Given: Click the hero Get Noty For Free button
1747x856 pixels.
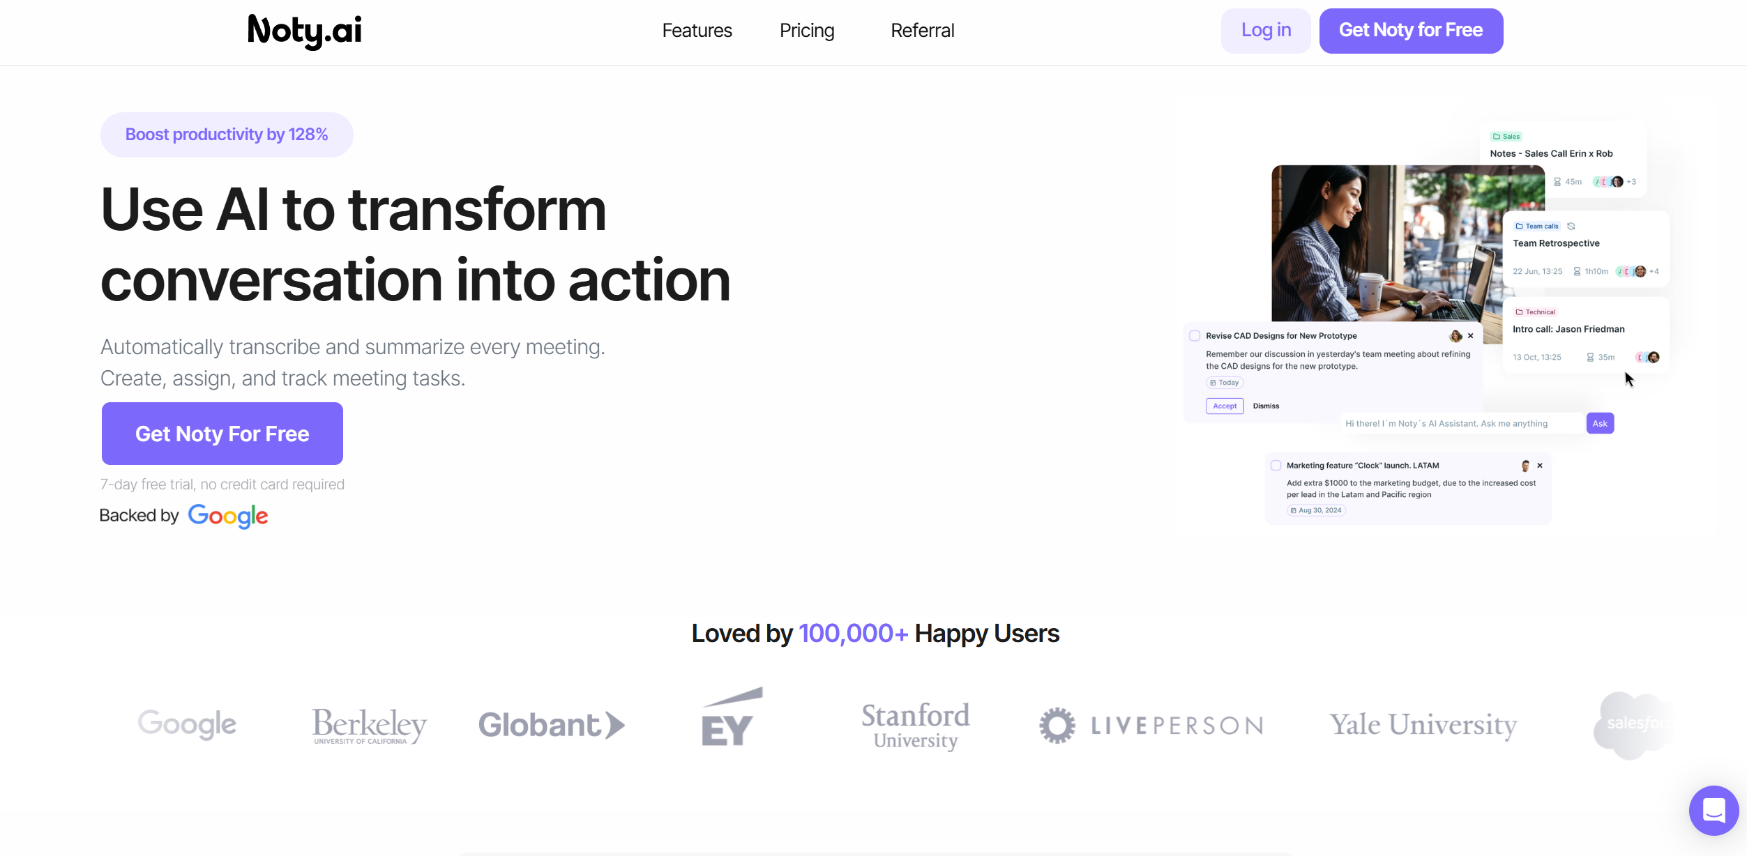Looking at the screenshot, I should click(222, 434).
